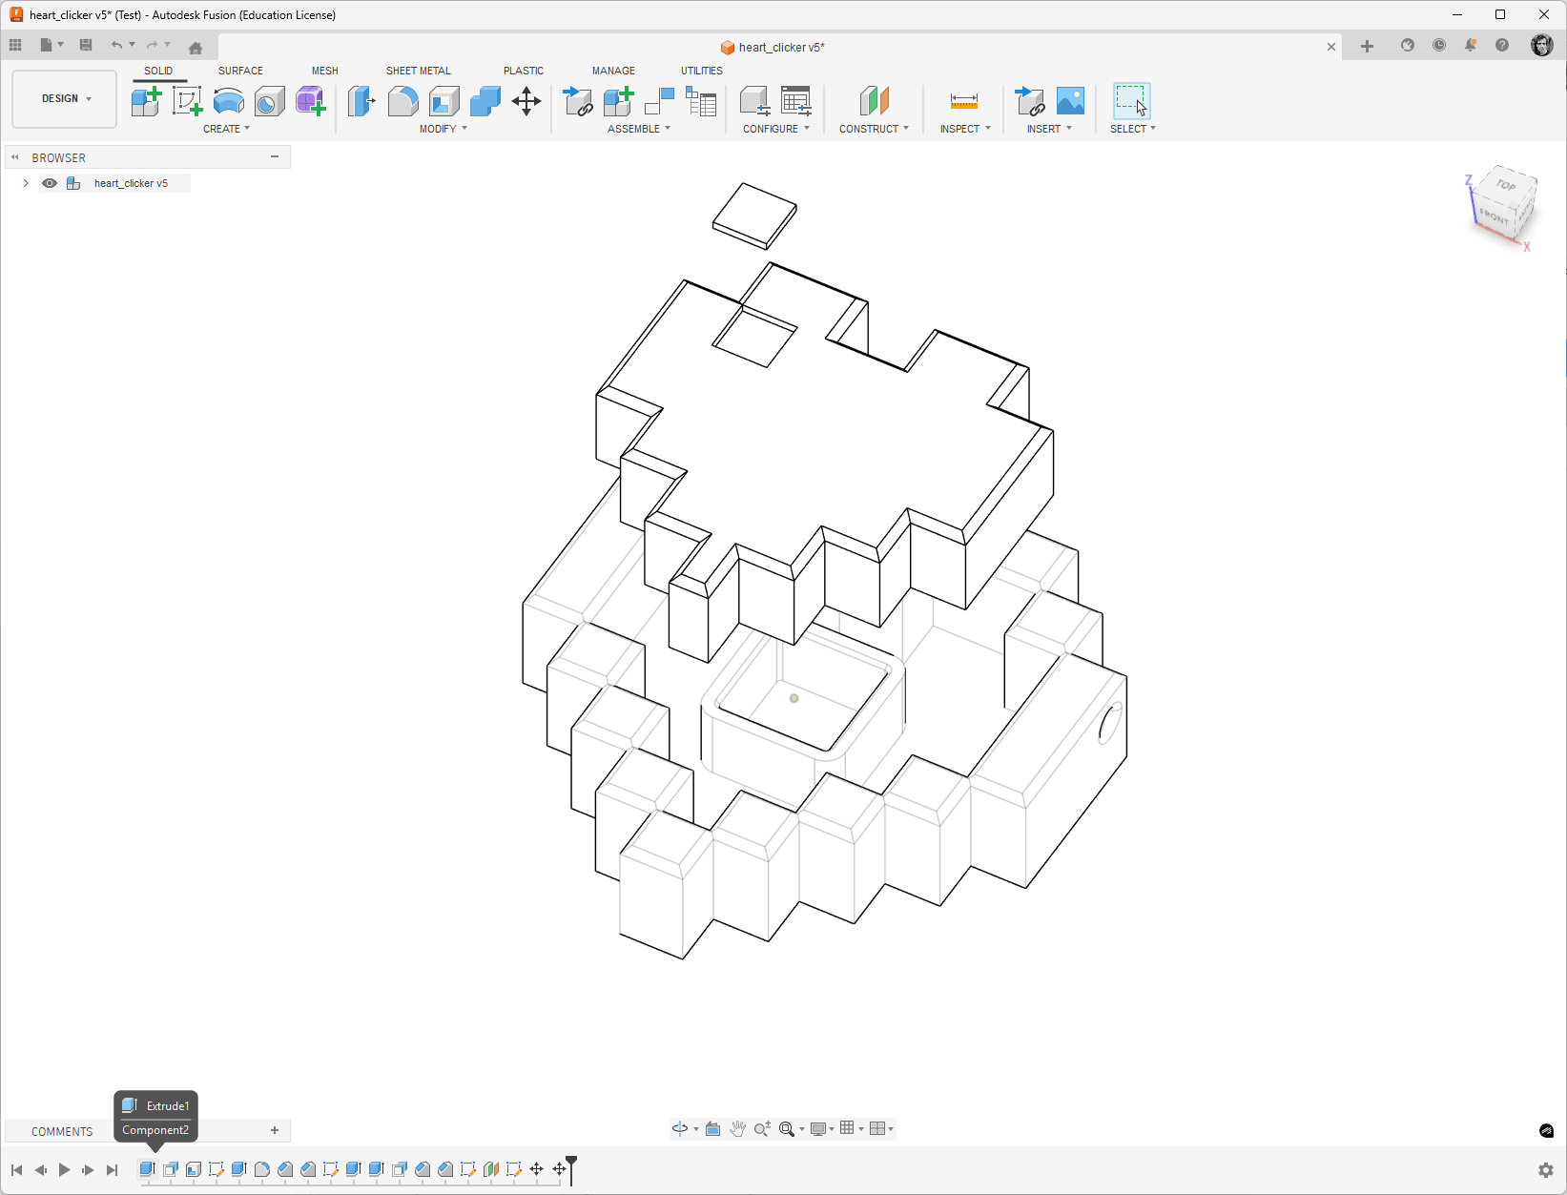
Task: Open the Bill of Materials icon in Assemble
Action: [700, 101]
